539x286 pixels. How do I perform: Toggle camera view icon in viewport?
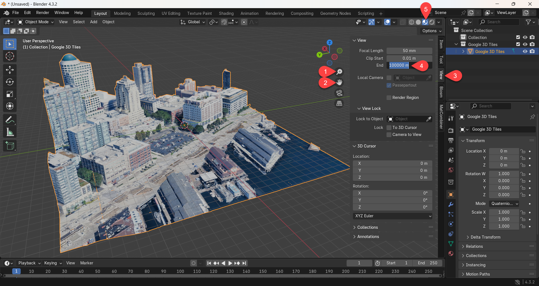click(339, 93)
